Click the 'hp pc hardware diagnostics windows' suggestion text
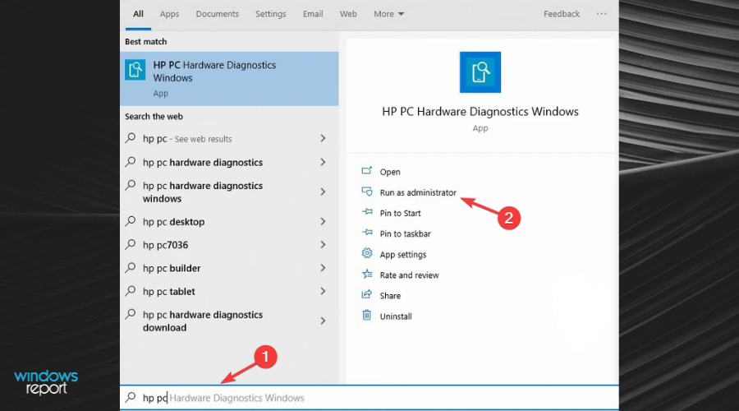739x411 pixels. pos(203,192)
